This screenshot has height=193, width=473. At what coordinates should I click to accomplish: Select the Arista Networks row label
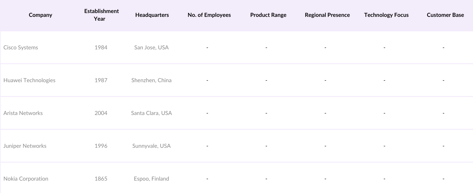(x=23, y=113)
